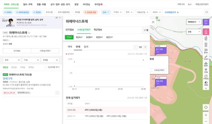Click the 평 unit switch button

click(146, 30)
